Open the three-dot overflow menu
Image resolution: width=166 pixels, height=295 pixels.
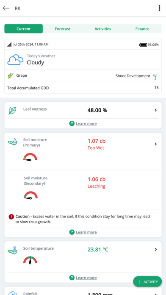click(x=159, y=8)
